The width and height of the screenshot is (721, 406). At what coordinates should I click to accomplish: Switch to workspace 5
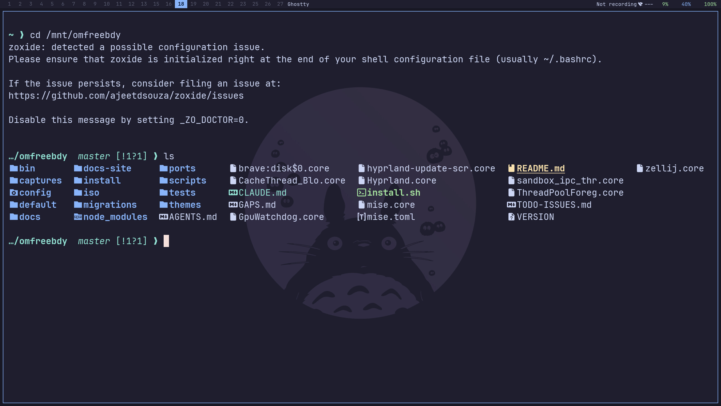tap(52, 4)
